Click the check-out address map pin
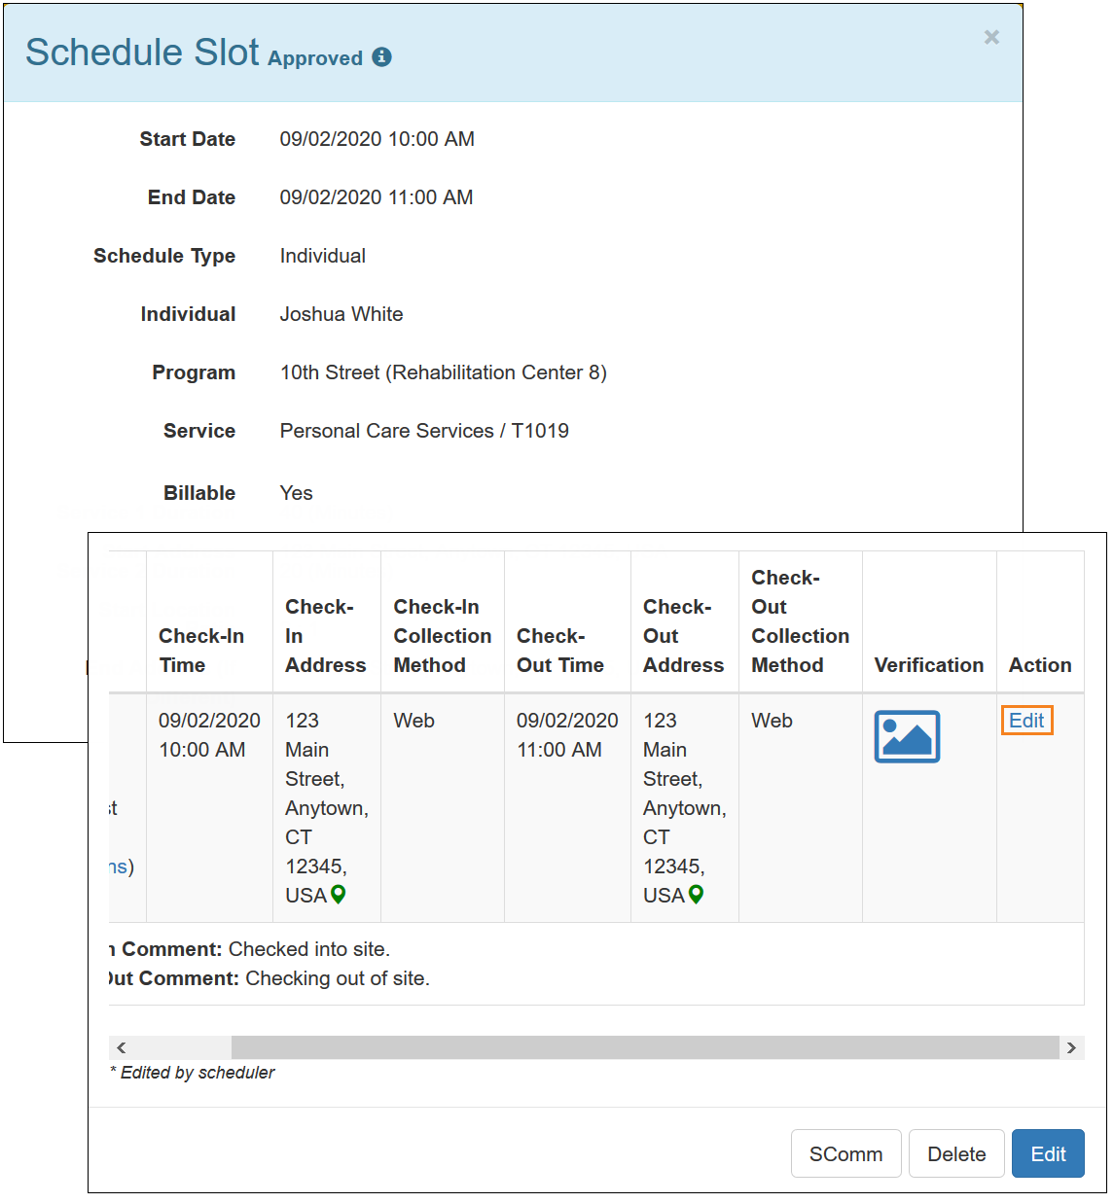This screenshot has width=1114, height=1203. tap(697, 895)
